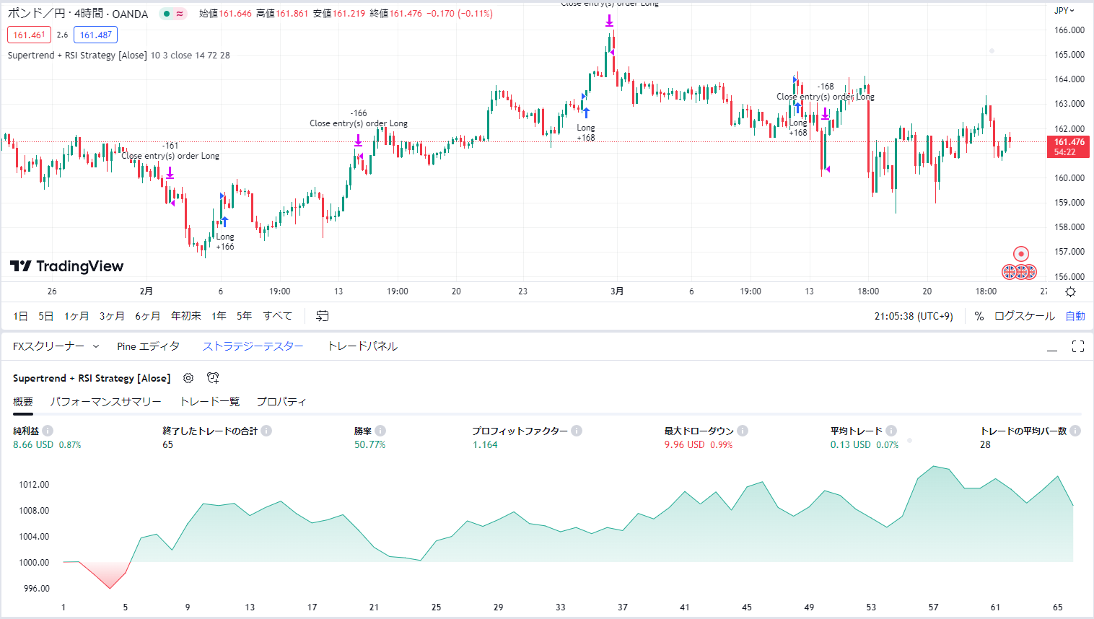
Task: Click the -161 Close entry order marker
Action: coord(170,172)
